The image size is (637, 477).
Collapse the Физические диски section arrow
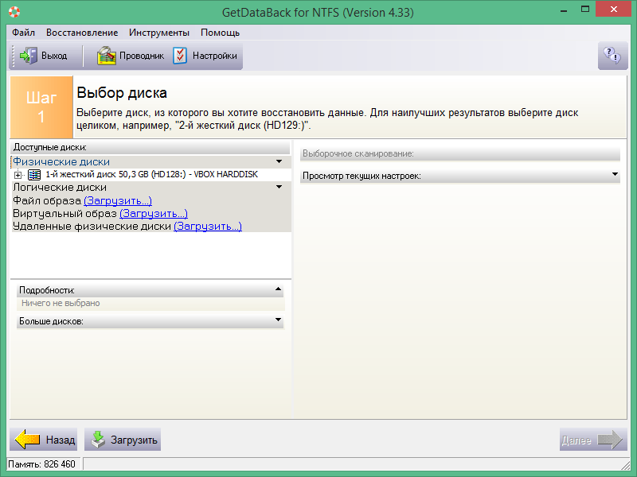pos(279,161)
